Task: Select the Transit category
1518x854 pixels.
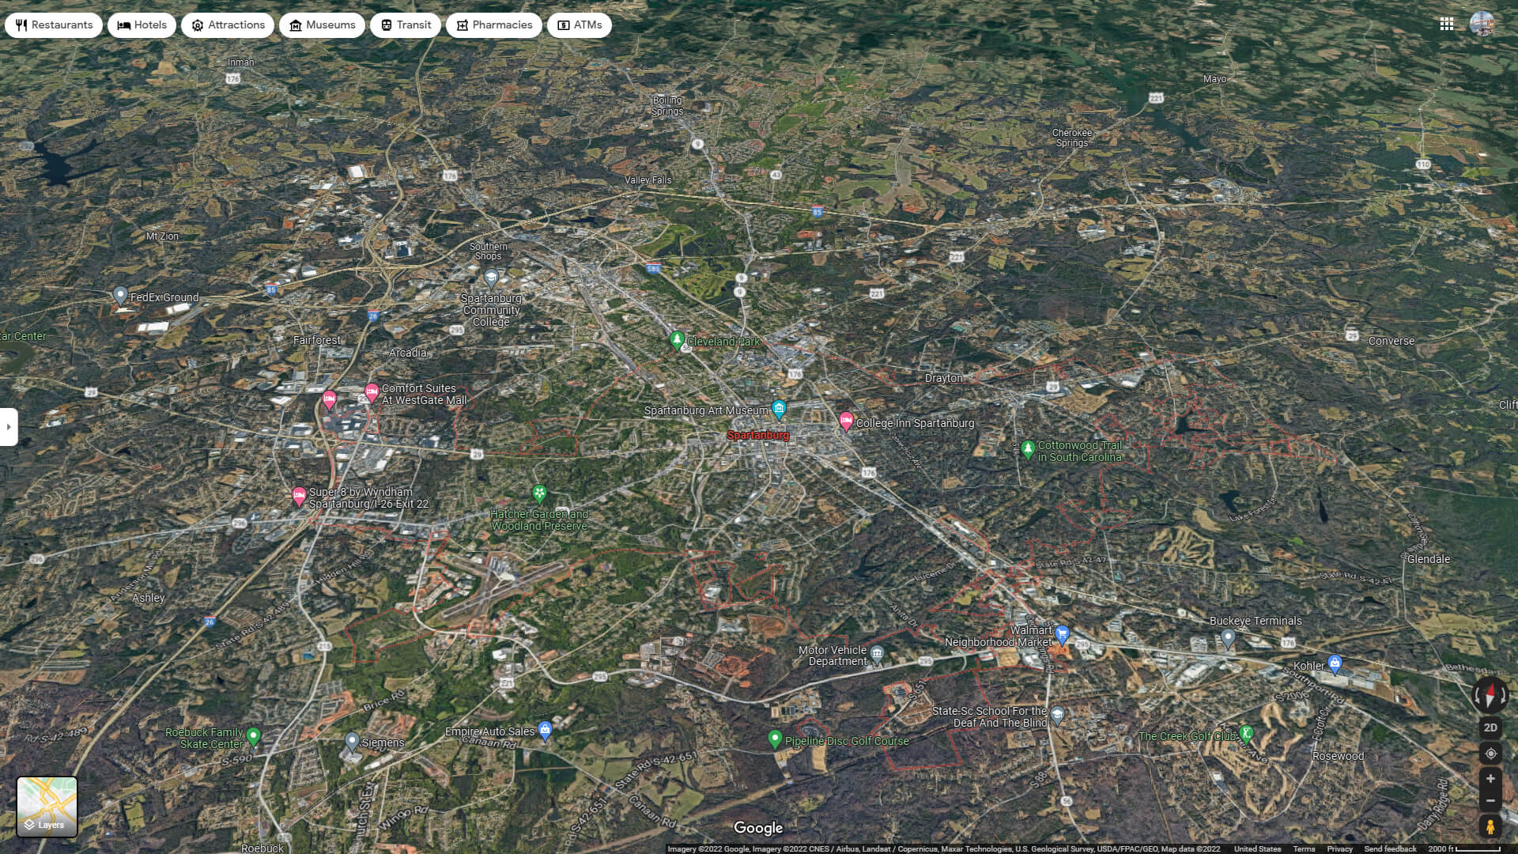Action: [x=405, y=25]
